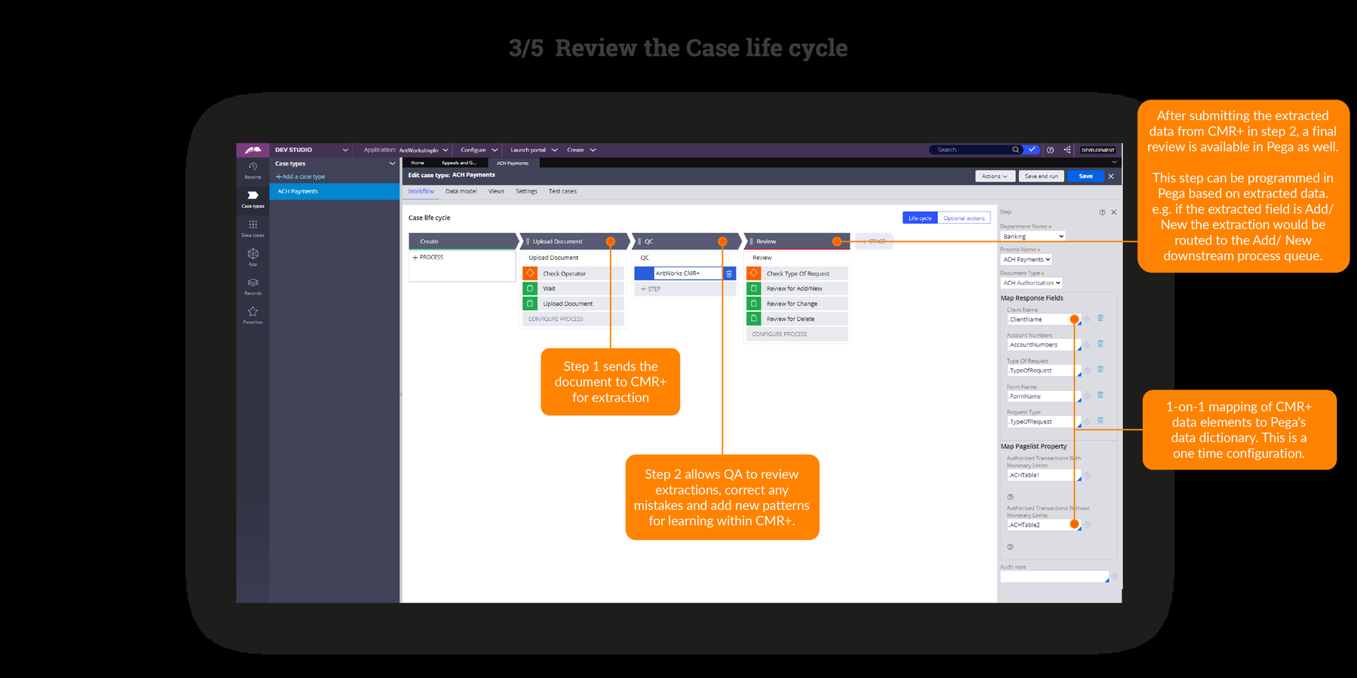The image size is (1357, 678).
Task: Switch to Life cycle view
Action: coord(920,218)
